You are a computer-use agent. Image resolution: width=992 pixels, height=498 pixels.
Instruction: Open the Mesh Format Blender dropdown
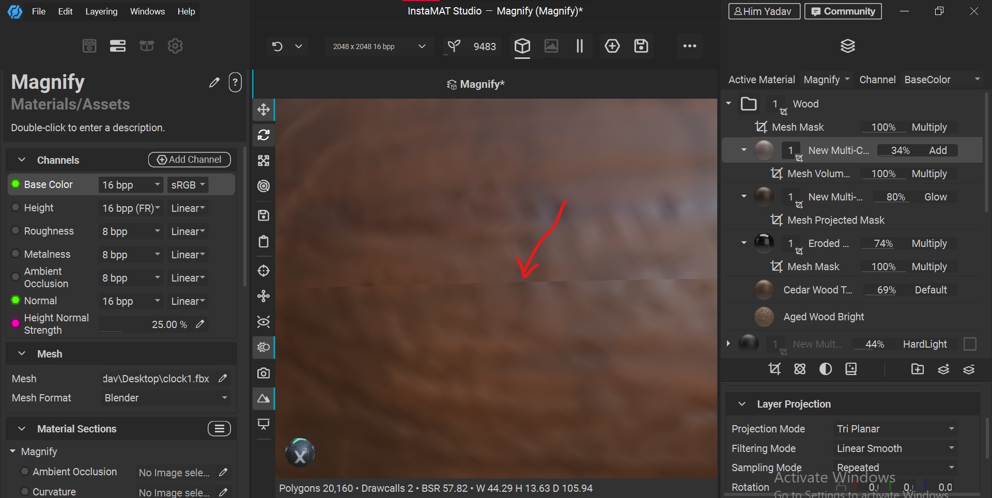coord(165,398)
